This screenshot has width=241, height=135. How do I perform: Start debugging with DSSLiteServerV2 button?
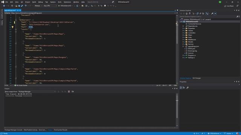(65, 6)
